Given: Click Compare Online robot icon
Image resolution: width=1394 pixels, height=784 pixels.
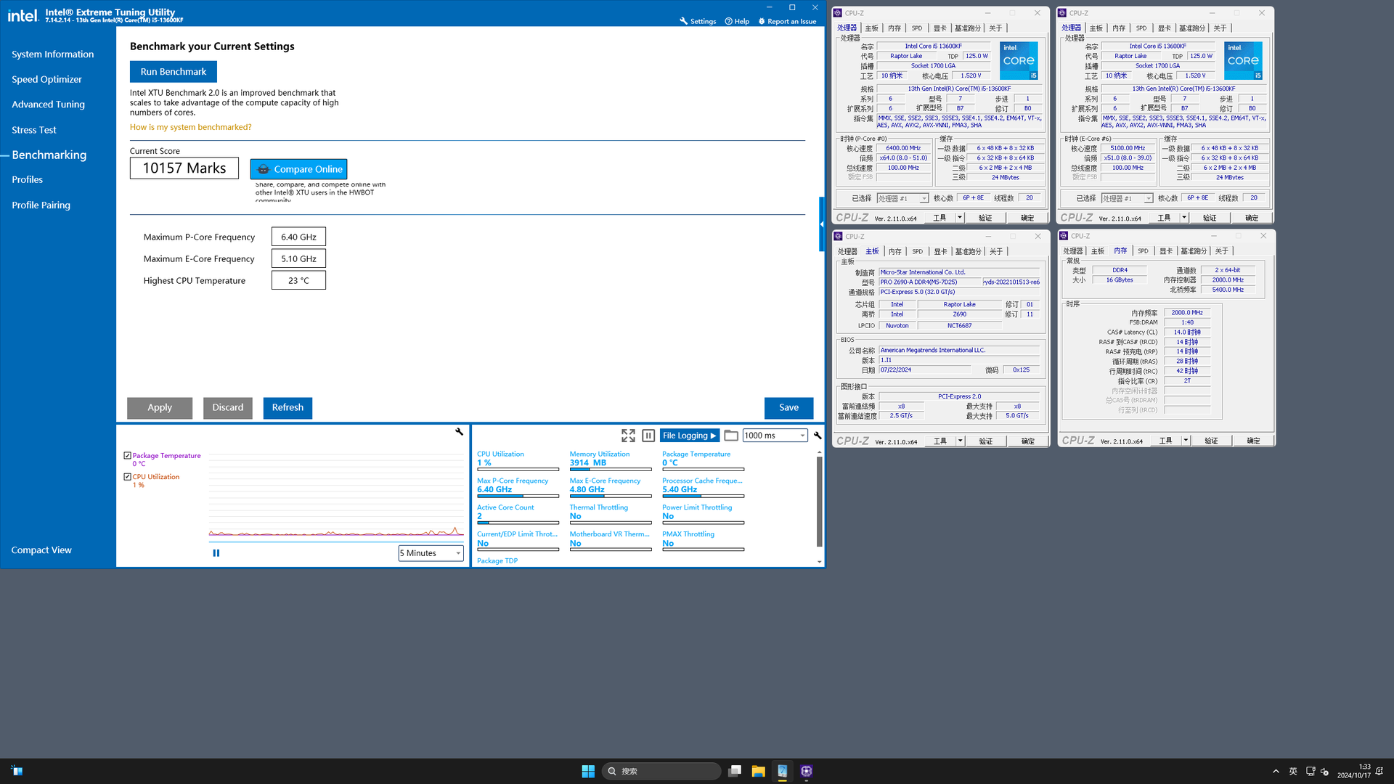Looking at the screenshot, I should 263,169.
